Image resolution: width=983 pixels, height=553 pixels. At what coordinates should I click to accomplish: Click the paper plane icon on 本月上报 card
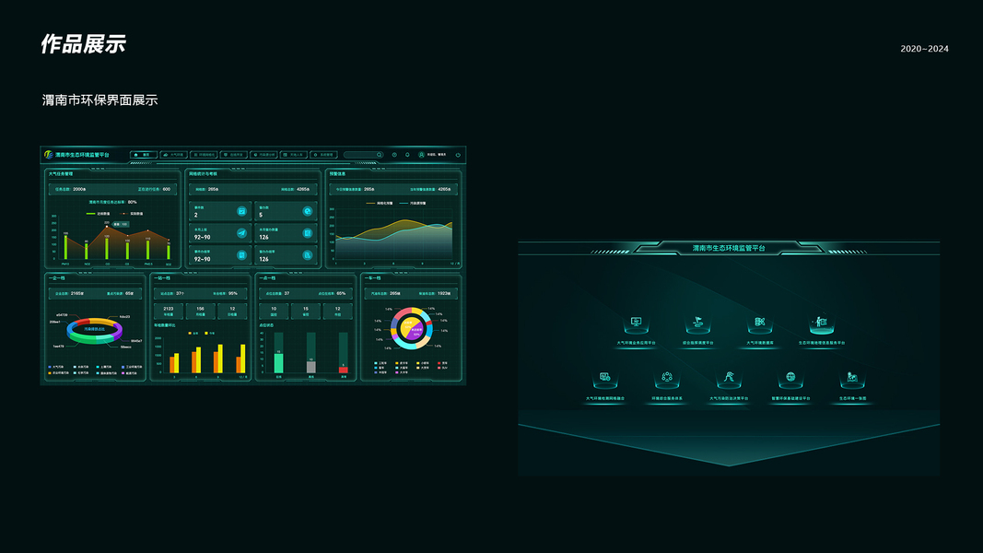pos(241,233)
